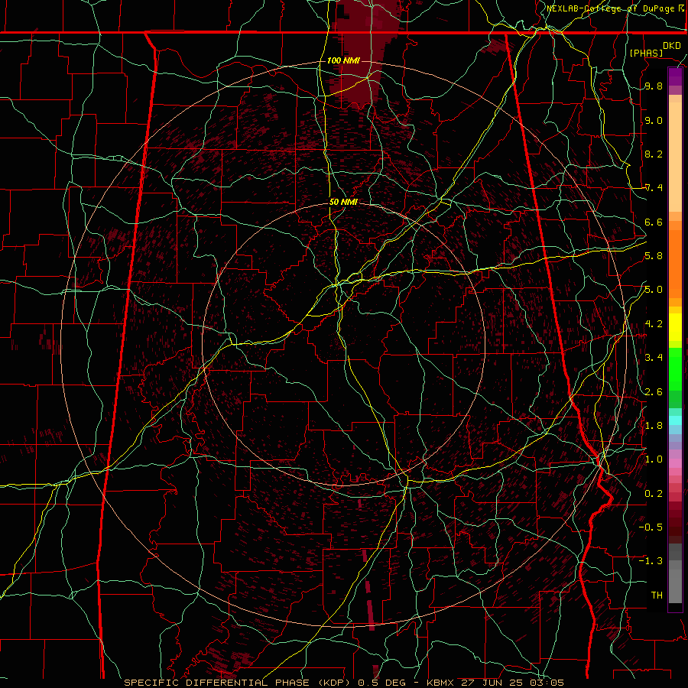Click the 3.4 value on the color scale
This screenshot has height=688, width=688.
[654, 358]
